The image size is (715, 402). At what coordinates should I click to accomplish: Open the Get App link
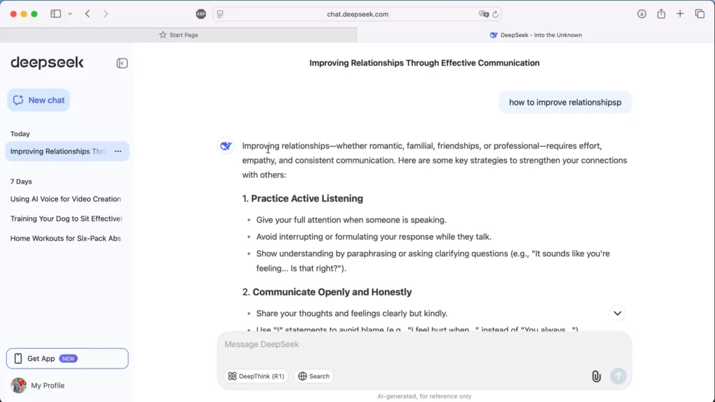[x=67, y=359]
